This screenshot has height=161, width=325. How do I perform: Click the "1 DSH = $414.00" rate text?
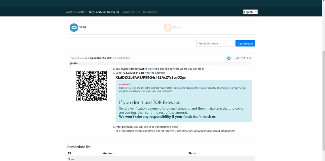pyautogui.click(x=241, y=58)
